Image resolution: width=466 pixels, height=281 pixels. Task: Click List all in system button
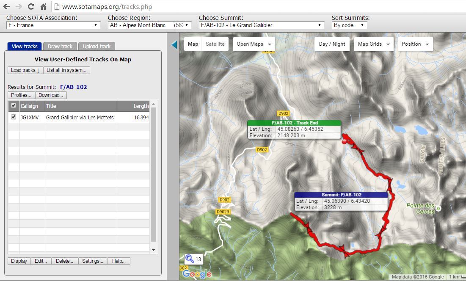click(x=66, y=70)
